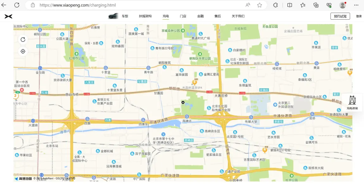Open the Collections icon in browser toolbar
The height and width of the screenshot is (187, 364).
point(316,5)
